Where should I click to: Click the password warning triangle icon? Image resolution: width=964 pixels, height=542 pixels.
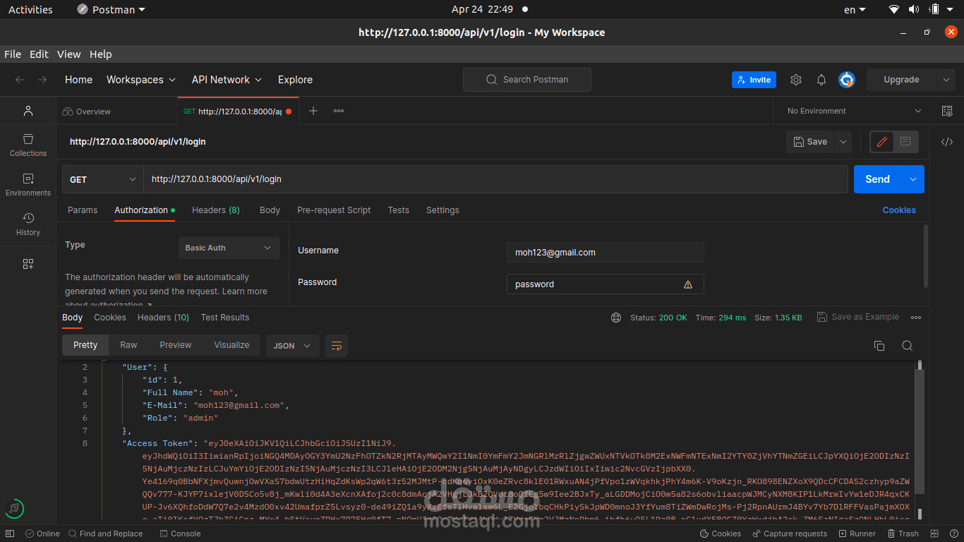[688, 284]
